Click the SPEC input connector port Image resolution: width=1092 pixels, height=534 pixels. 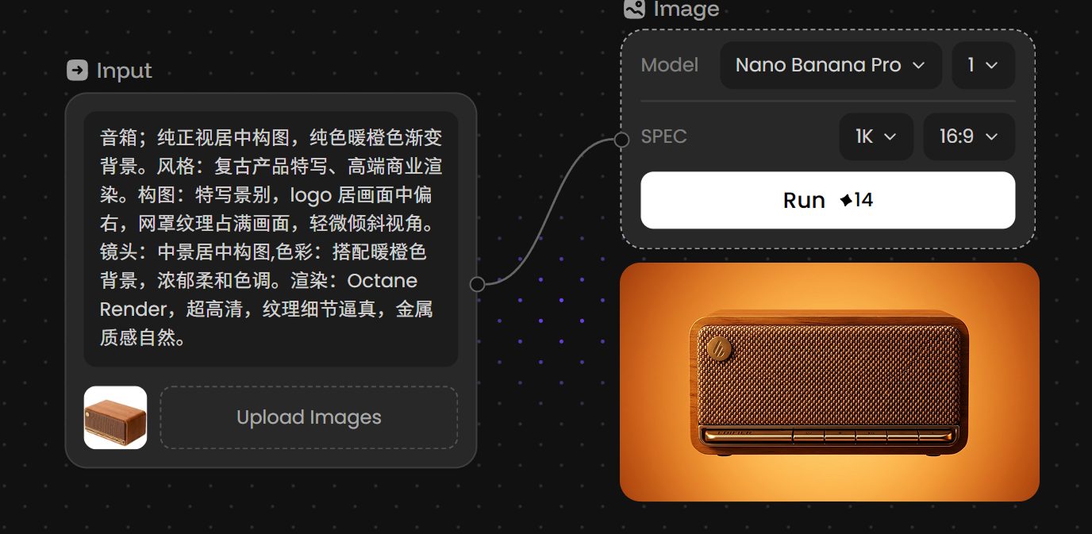621,140
